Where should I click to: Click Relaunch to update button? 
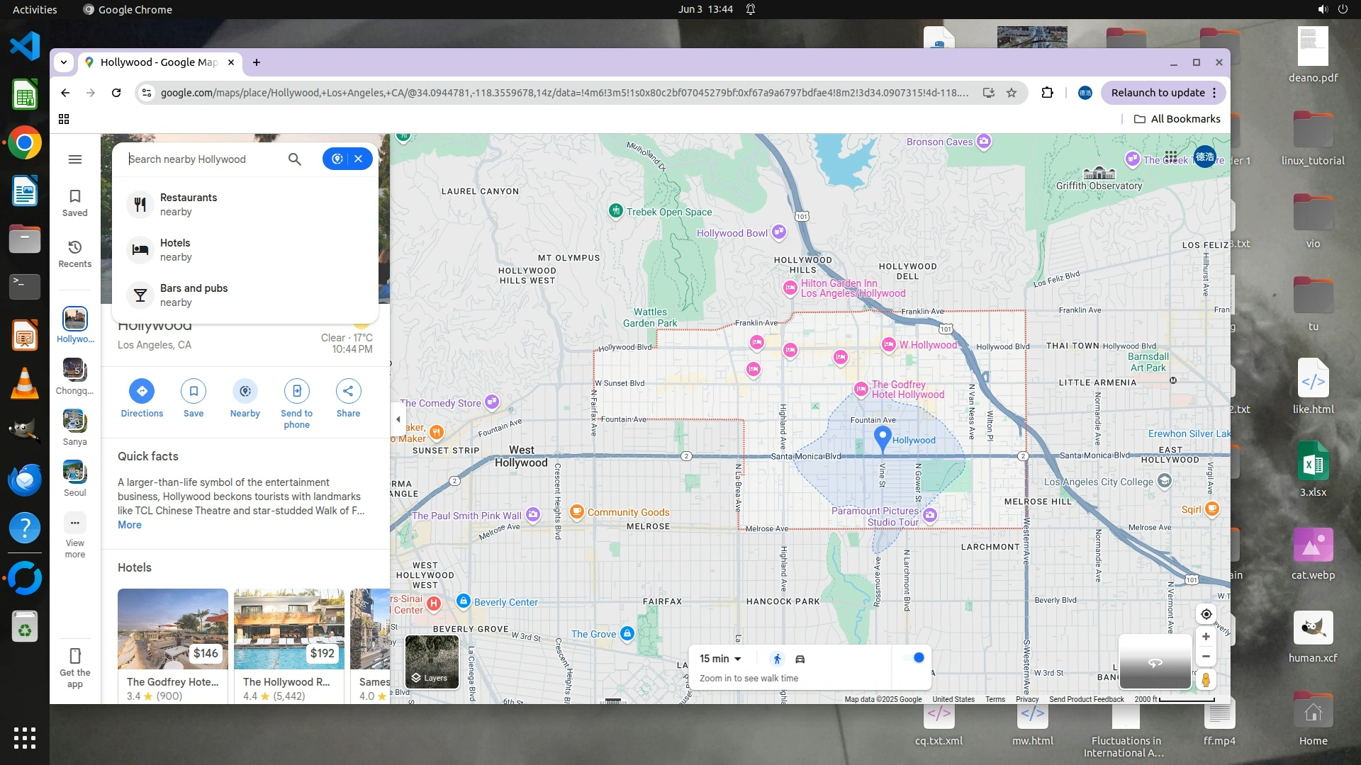tap(1158, 93)
